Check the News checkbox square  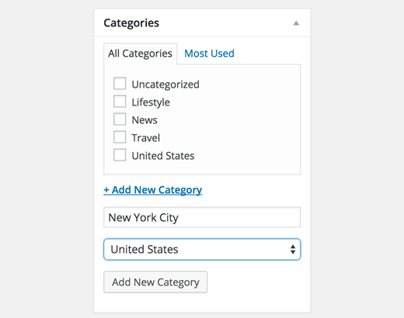point(120,119)
